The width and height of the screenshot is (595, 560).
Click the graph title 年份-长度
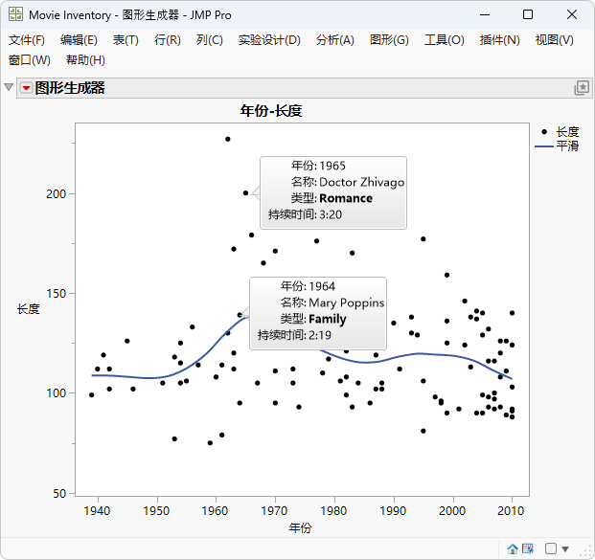(271, 111)
